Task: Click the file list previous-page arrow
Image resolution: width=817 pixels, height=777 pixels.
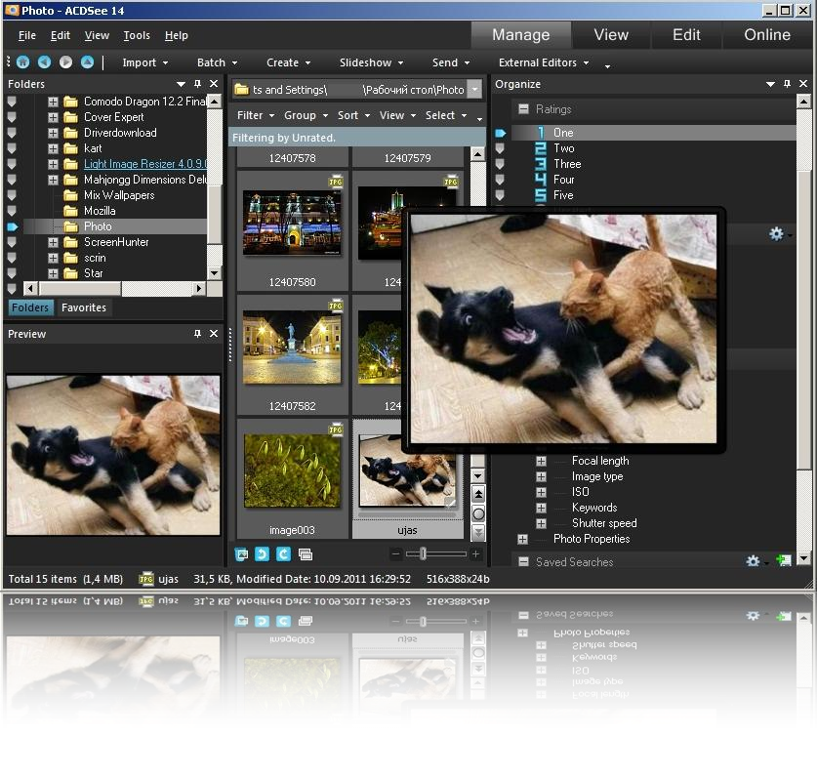Action: 477,494
